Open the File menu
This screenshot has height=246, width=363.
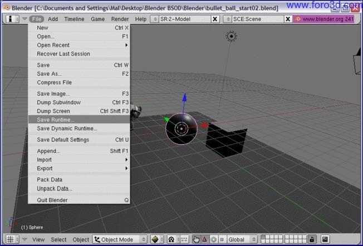click(x=37, y=19)
